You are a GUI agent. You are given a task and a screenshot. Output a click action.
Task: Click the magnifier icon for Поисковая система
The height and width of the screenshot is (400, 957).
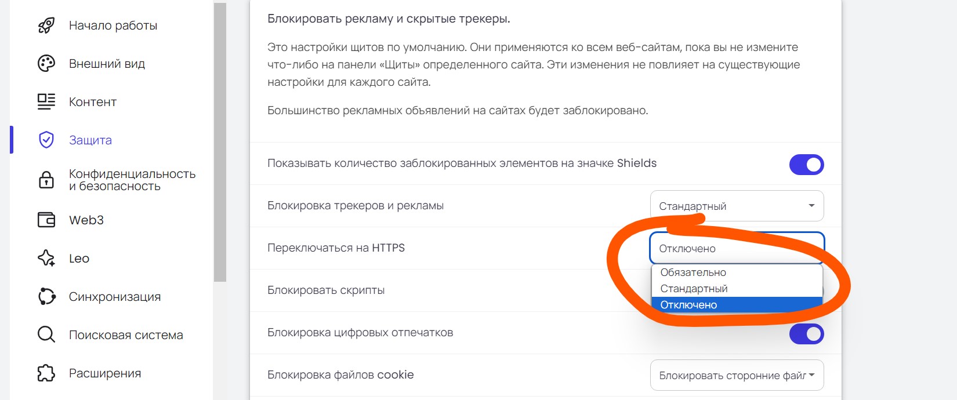pos(46,335)
